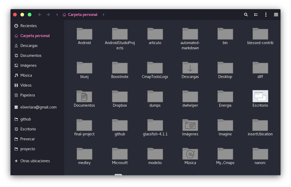Expand path bar right chevron
The width and height of the screenshot is (291, 187).
[104, 15]
